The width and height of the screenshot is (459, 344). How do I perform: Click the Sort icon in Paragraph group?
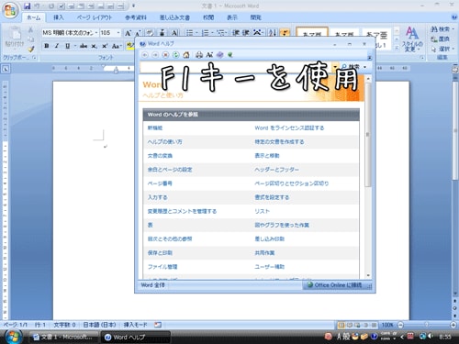[273, 33]
